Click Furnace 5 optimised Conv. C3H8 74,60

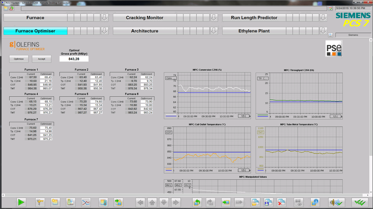pos(96,101)
